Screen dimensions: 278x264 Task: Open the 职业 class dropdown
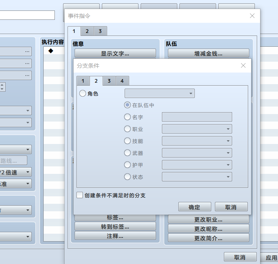197,129
